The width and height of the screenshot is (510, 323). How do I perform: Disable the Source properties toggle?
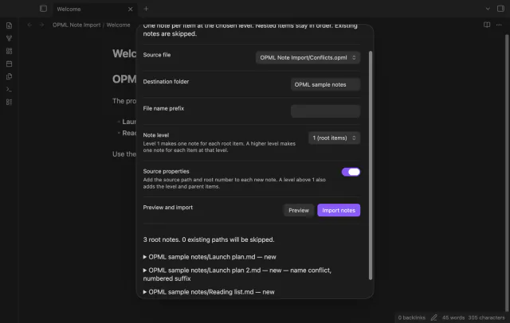[x=351, y=172]
